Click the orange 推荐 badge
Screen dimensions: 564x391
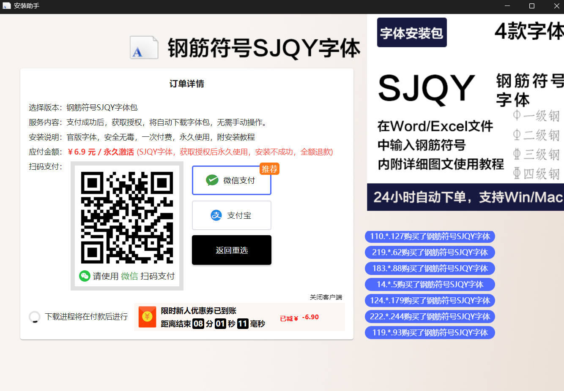(x=269, y=169)
